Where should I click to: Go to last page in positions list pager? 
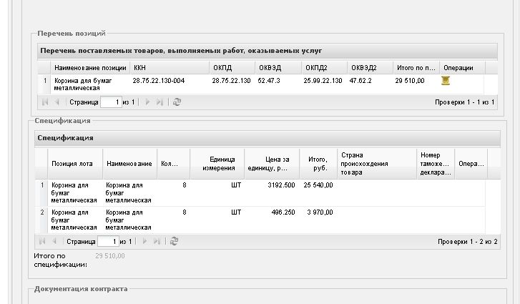160,102
